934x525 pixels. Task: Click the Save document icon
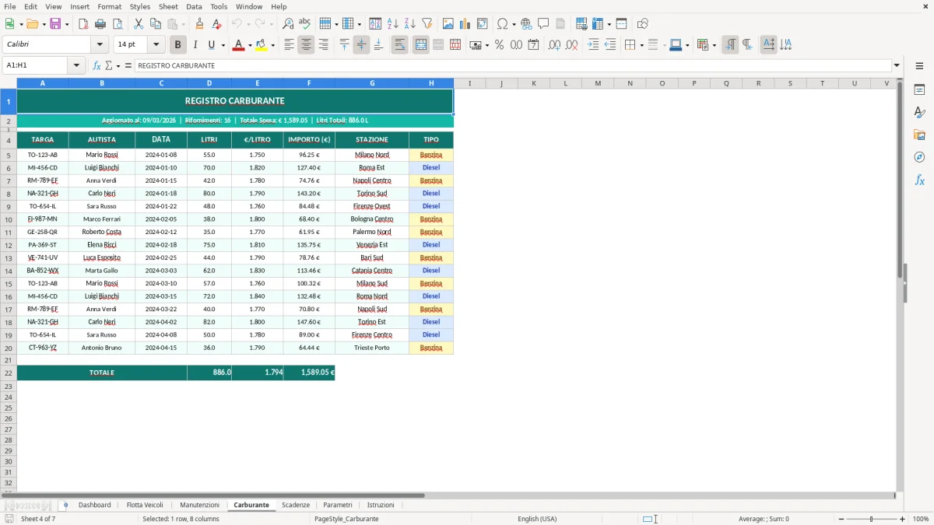coord(55,24)
